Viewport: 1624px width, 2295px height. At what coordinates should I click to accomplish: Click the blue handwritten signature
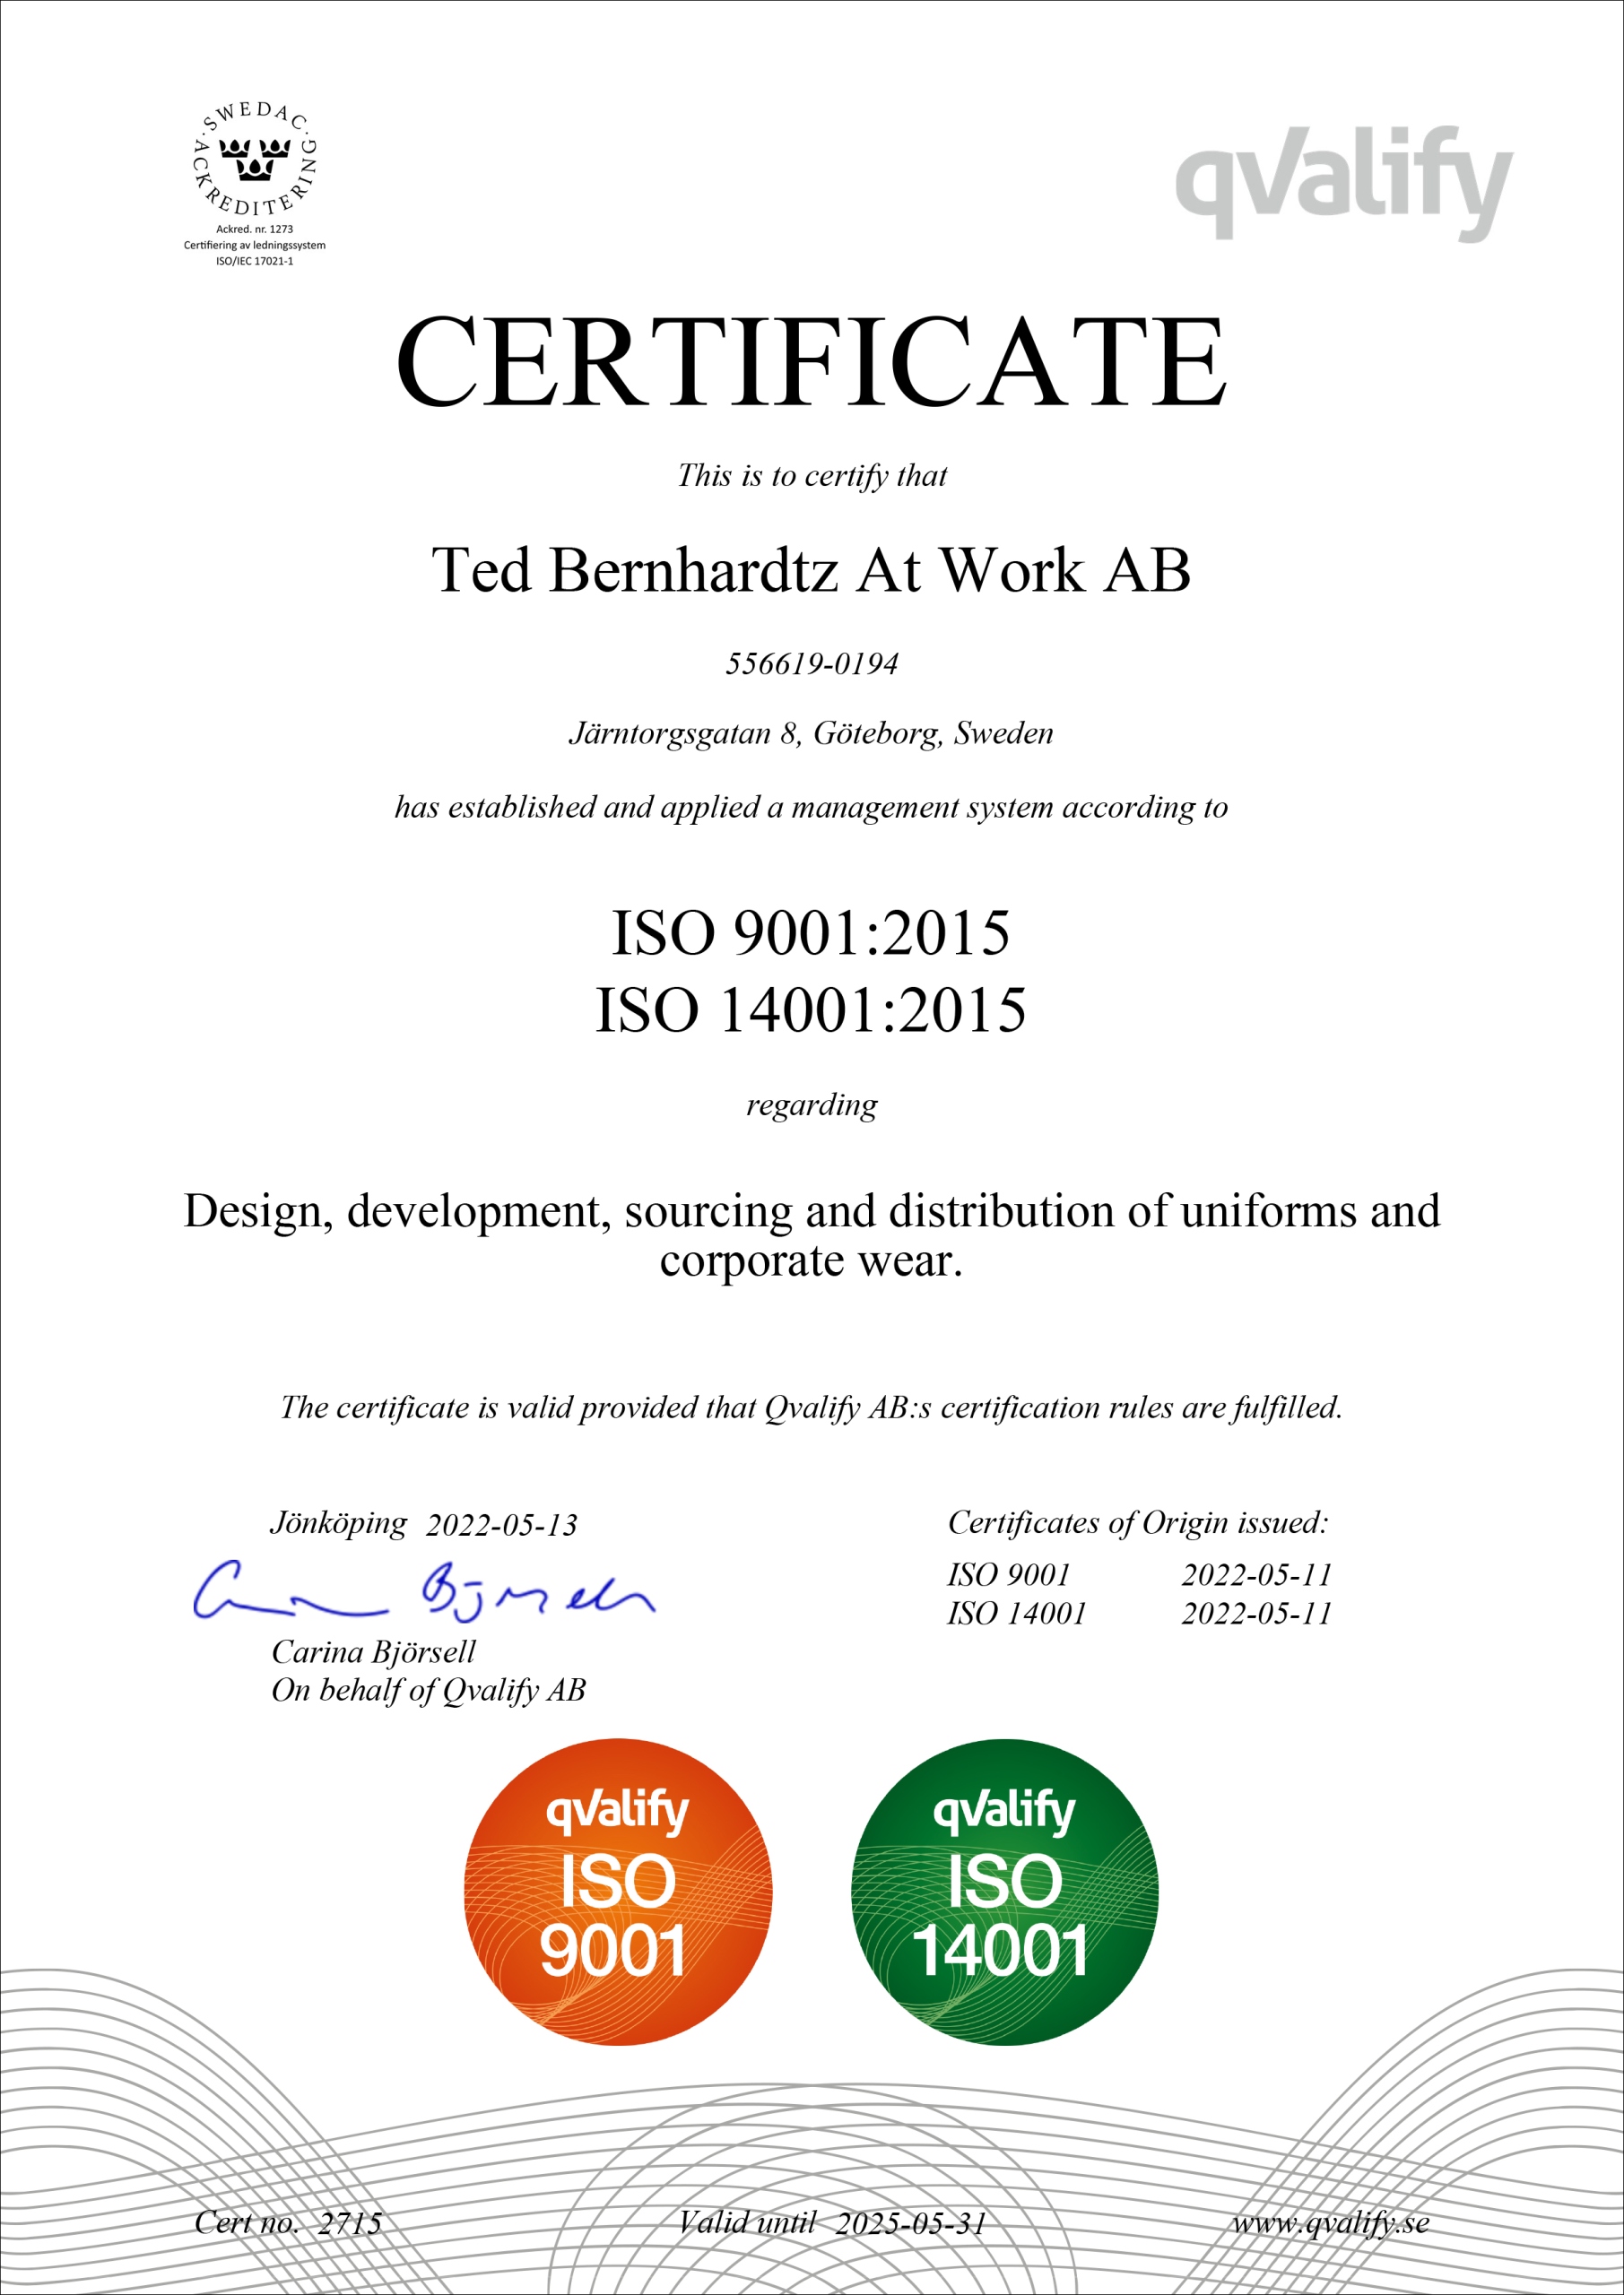pyautogui.click(x=423, y=1589)
